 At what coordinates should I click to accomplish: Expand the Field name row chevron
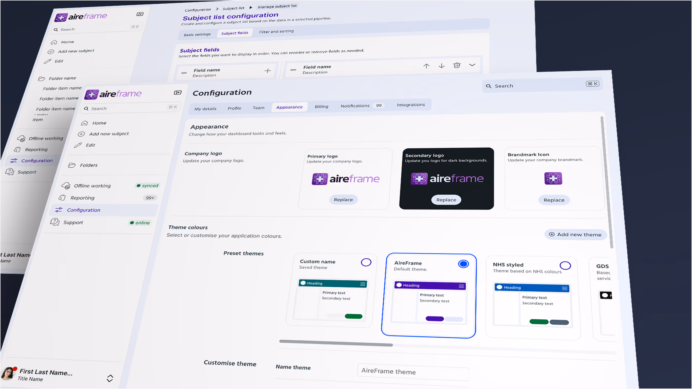click(x=472, y=65)
